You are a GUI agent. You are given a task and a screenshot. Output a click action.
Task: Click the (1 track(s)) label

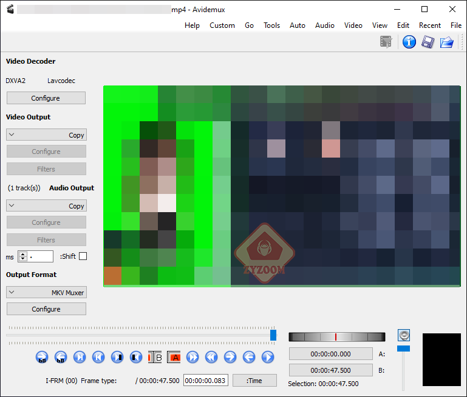coord(24,188)
